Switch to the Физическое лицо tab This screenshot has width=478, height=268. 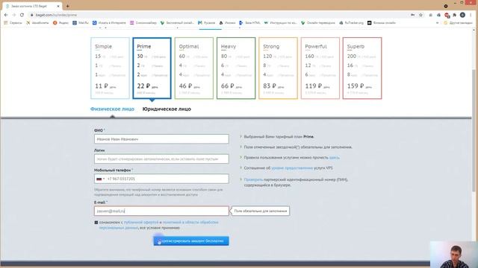point(112,109)
